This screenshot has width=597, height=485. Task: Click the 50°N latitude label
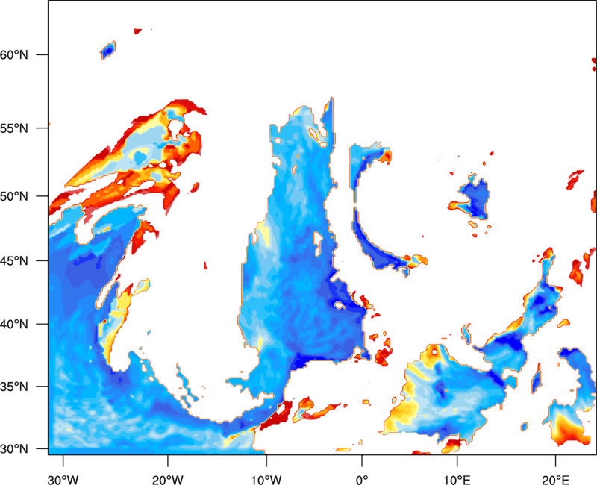pyautogui.click(x=14, y=196)
